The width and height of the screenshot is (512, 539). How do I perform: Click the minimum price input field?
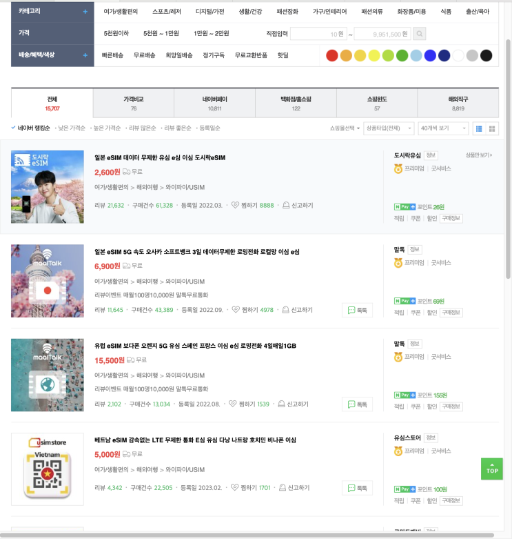(x=318, y=34)
